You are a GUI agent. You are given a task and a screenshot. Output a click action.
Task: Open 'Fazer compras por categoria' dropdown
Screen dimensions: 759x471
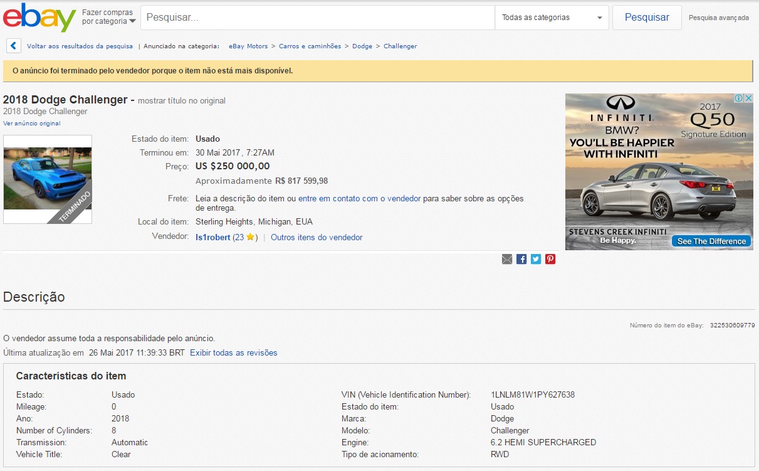pyautogui.click(x=108, y=17)
